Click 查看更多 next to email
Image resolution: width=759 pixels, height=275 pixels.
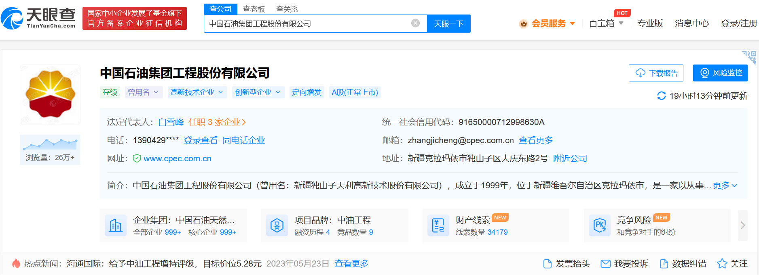point(536,140)
